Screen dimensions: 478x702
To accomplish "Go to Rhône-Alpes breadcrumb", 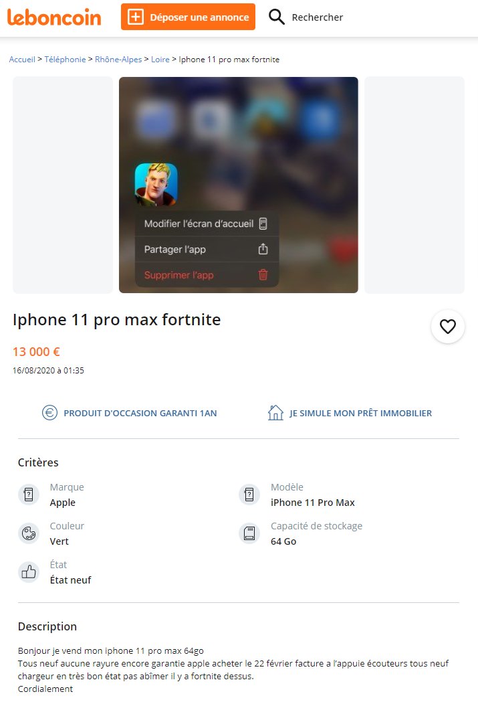I will pos(118,60).
